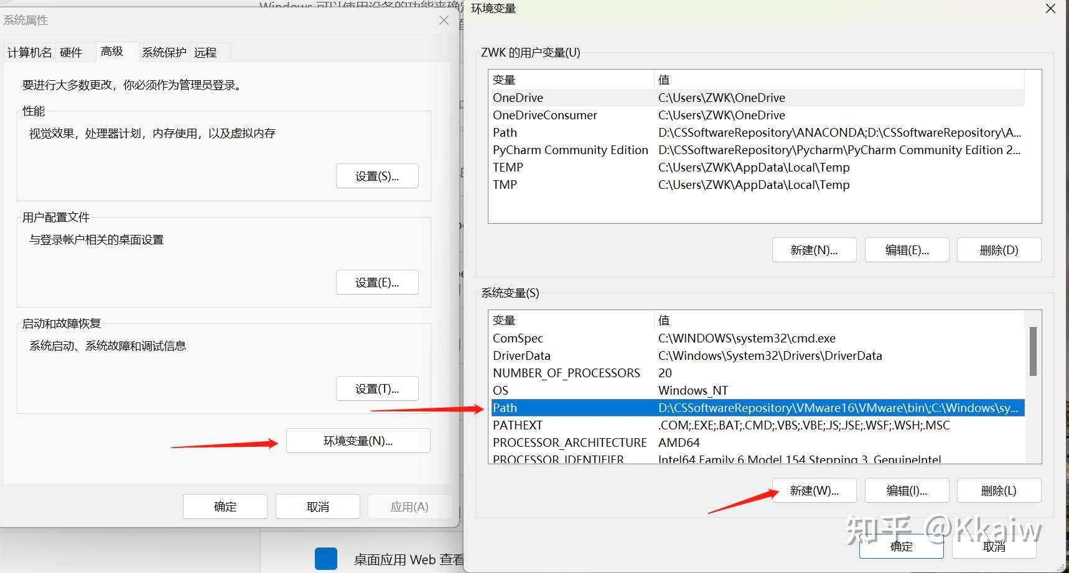Screen dimensions: 1069x573
Task: Select the PATHEXT system variable
Action: point(757,425)
